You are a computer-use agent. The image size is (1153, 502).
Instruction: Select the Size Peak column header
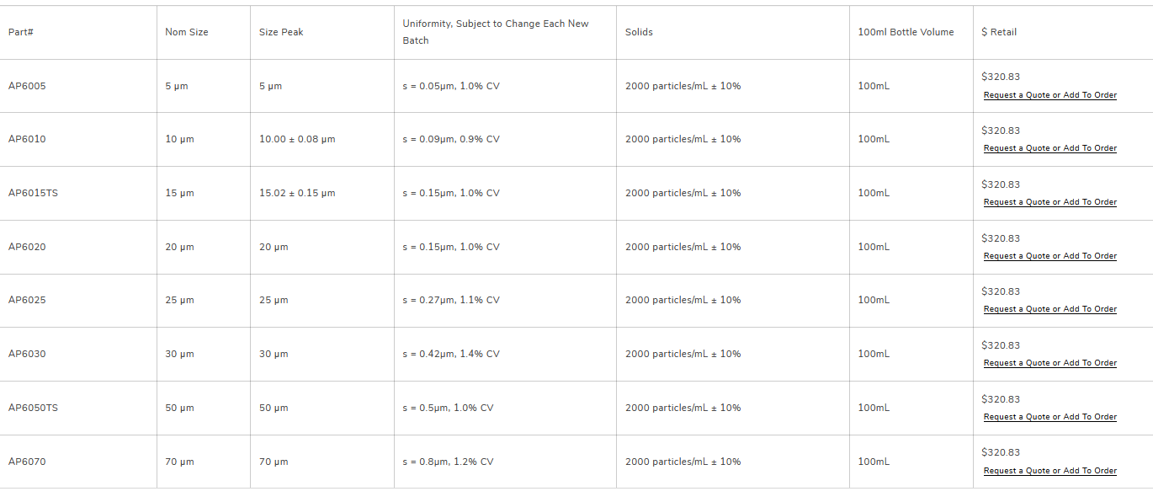[281, 32]
